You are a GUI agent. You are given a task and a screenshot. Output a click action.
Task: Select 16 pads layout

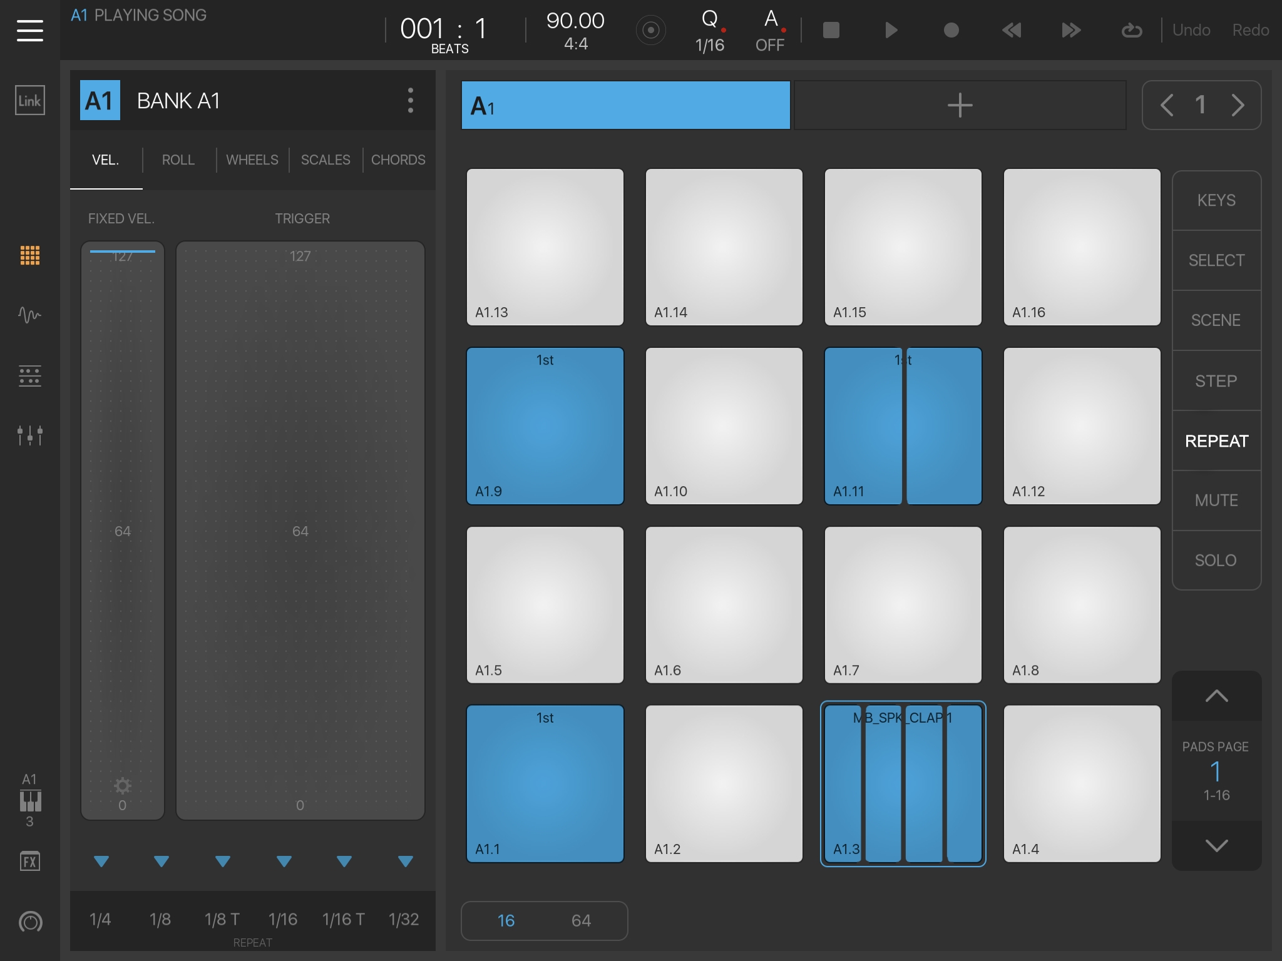pos(506,920)
